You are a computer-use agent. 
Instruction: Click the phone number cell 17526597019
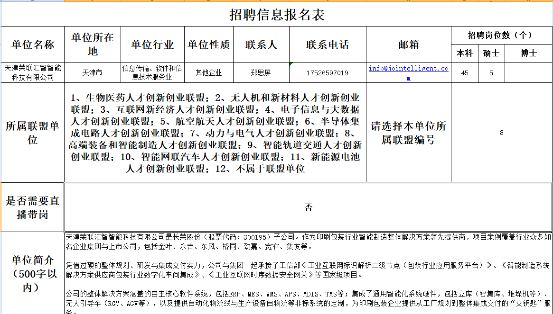(x=328, y=73)
